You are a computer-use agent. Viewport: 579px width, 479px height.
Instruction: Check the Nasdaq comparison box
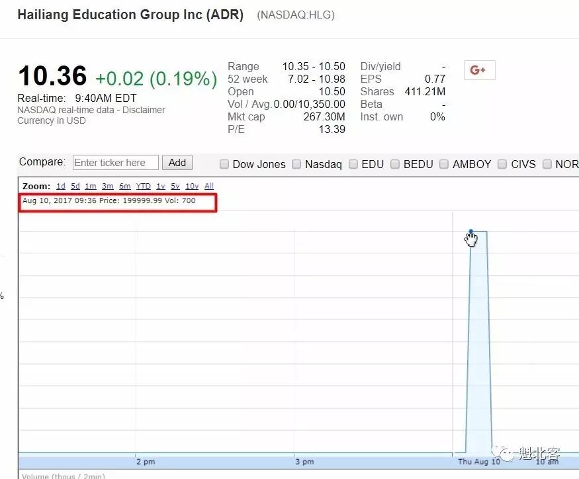coord(296,164)
